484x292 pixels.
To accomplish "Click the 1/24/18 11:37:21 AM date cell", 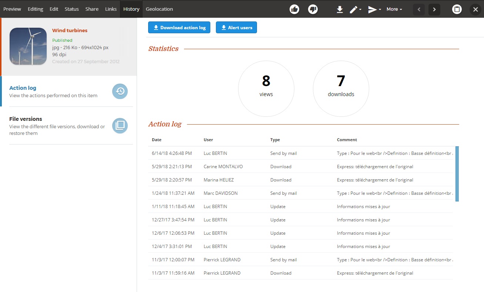I will pyautogui.click(x=173, y=193).
